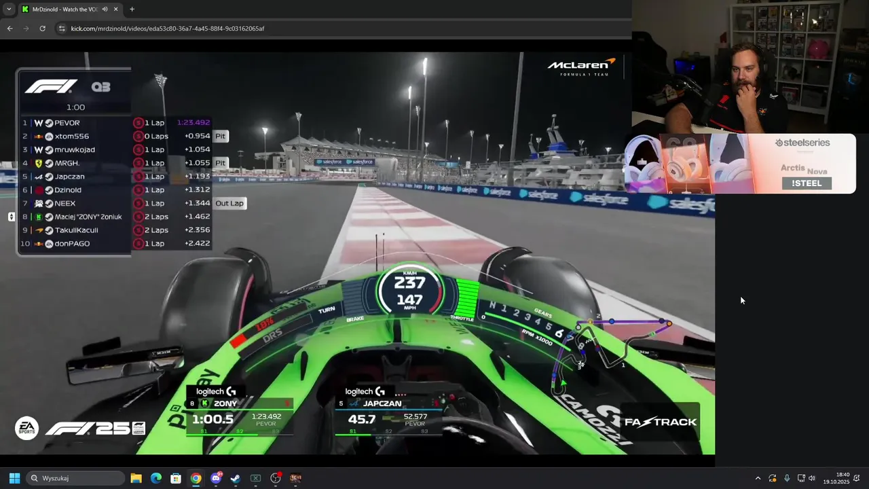Show hidden system tray icons
This screenshot has height=489, width=869.
pyautogui.click(x=758, y=478)
